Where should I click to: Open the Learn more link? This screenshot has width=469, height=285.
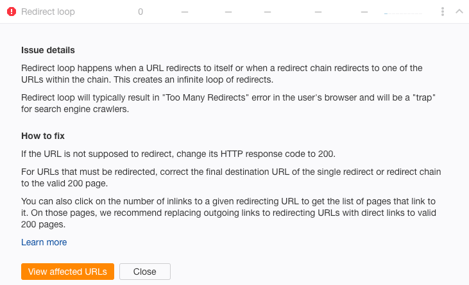[x=44, y=242]
